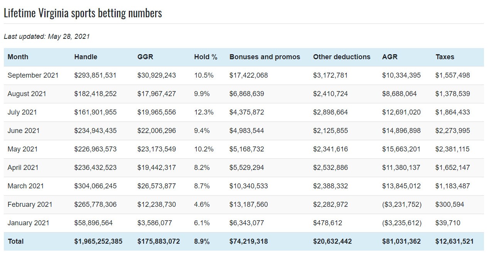Click April 2021 bonuses and promos amount
The width and height of the screenshot is (489, 256).
[246, 168]
